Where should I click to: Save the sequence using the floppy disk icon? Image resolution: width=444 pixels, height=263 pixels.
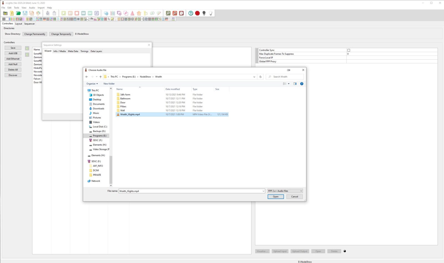tap(25, 13)
